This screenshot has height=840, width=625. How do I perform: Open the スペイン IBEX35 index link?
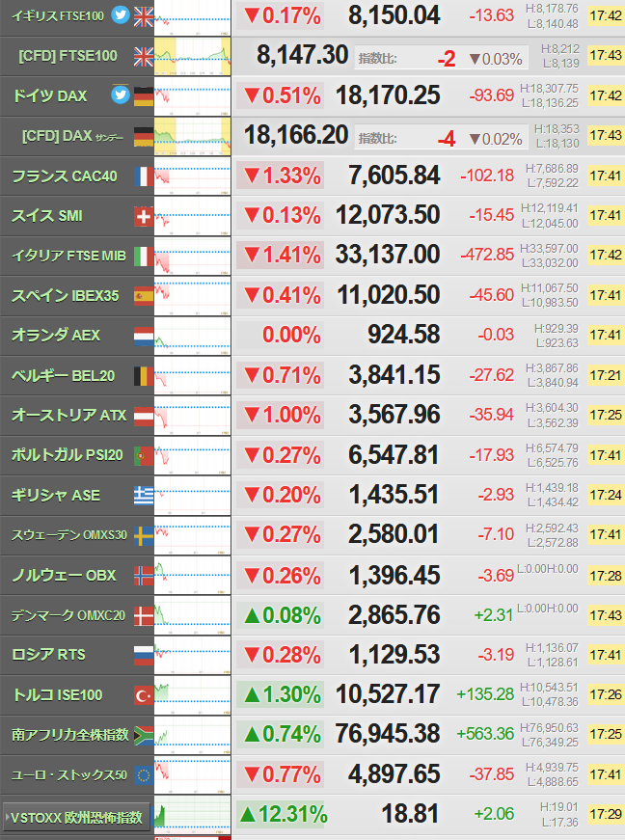click(x=66, y=296)
